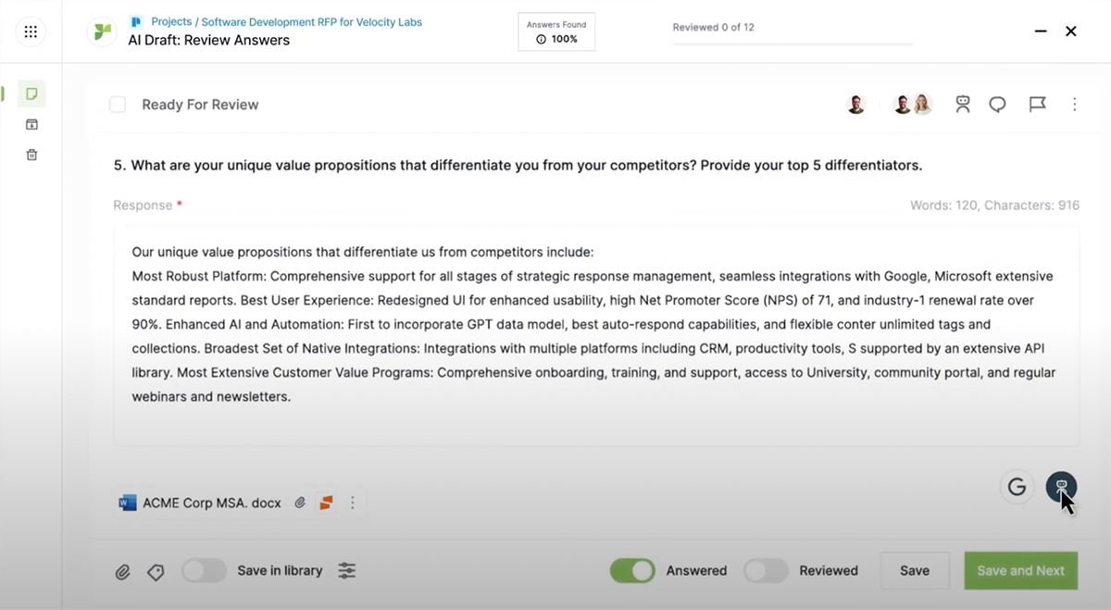Open the tag icon near Save in library
The width and height of the screenshot is (1111, 610).
click(x=156, y=571)
